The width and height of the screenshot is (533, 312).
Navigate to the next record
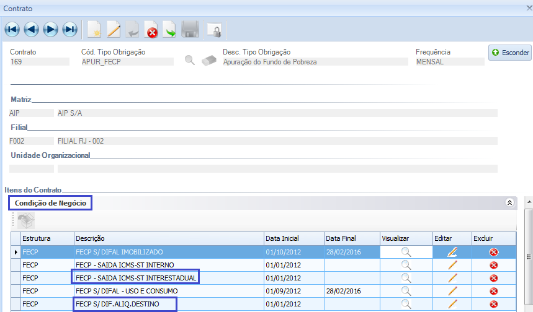click(x=50, y=28)
